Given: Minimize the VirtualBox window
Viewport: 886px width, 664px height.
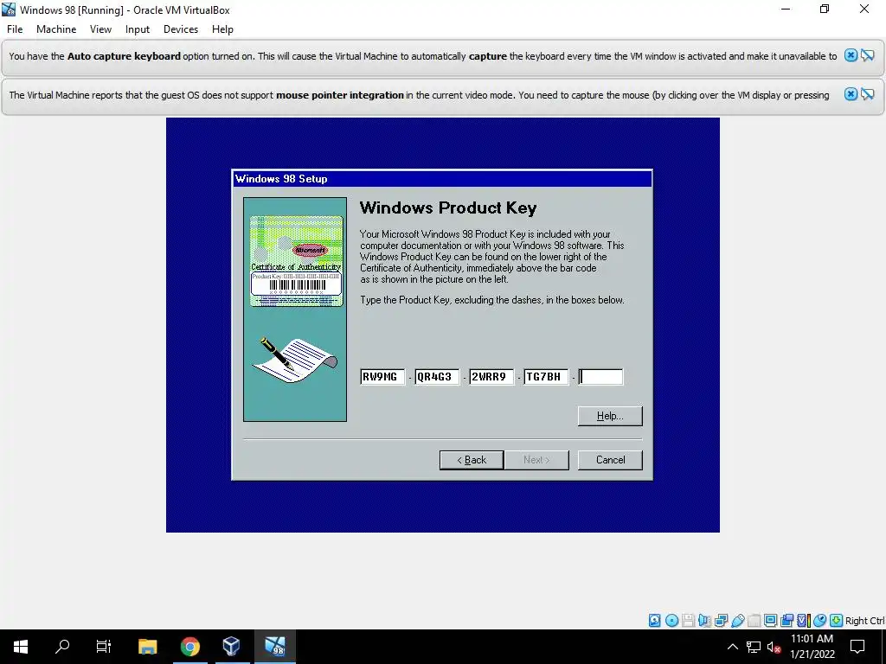Looking at the screenshot, I should pyautogui.click(x=786, y=9).
